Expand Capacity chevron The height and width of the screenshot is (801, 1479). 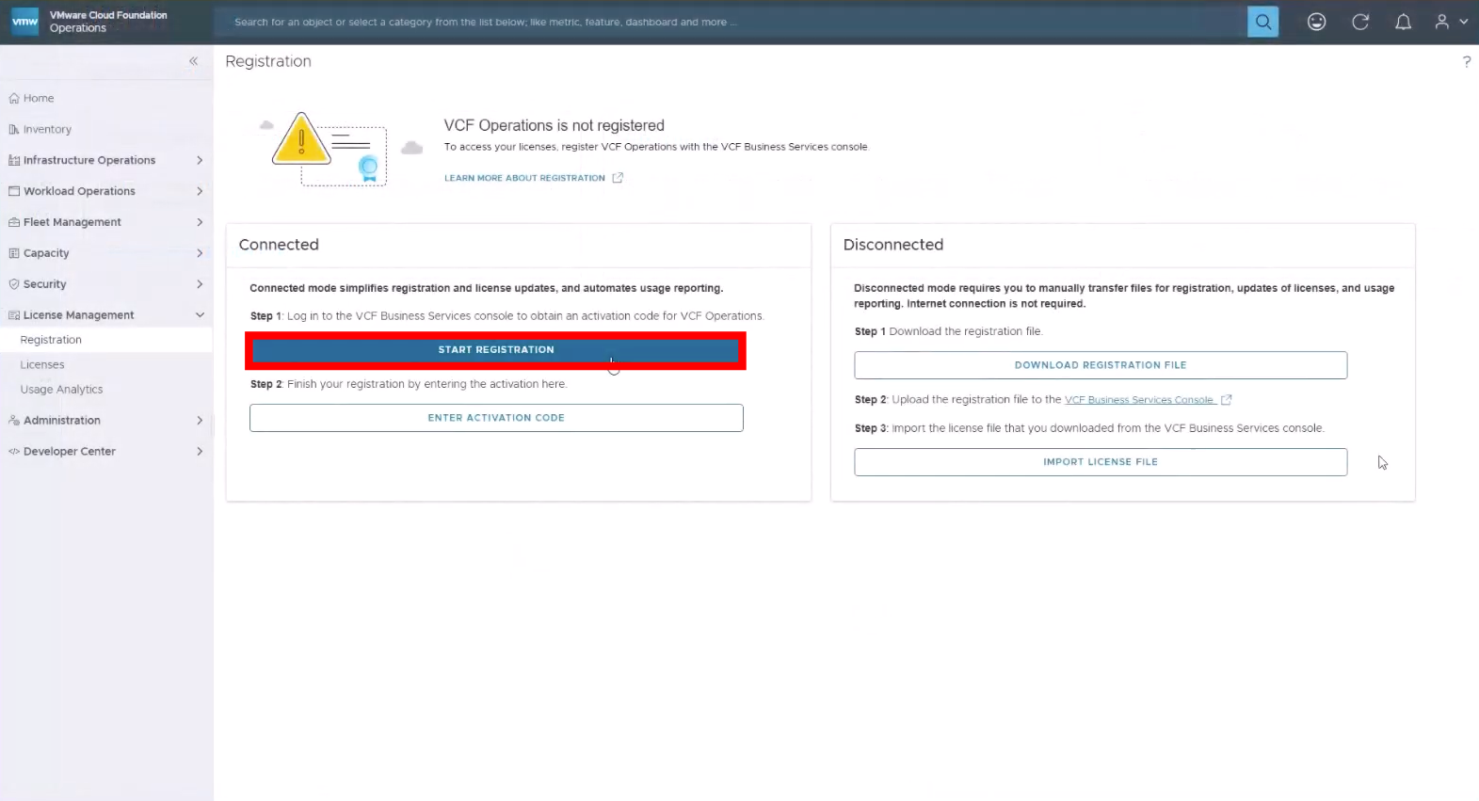(x=200, y=253)
